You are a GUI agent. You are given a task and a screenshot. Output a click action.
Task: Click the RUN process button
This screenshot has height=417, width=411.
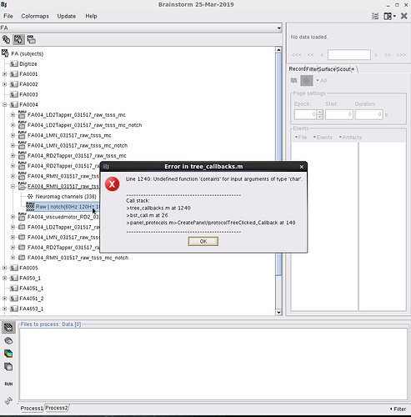point(8,384)
